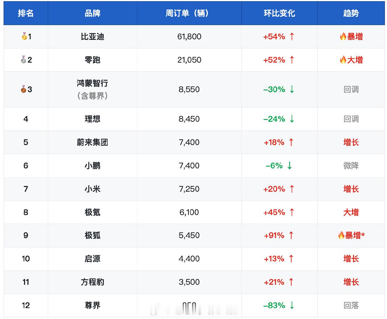Click the bronze medal icon beside rank 3
This screenshot has height=319, width=387.
pyautogui.click(x=24, y=89)
